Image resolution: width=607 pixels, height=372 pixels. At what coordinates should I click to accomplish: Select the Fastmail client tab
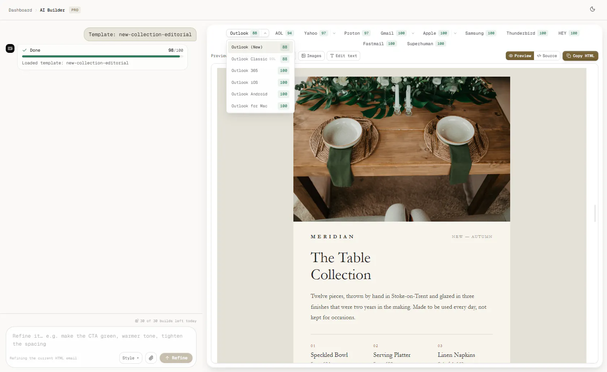pos(379,44)
